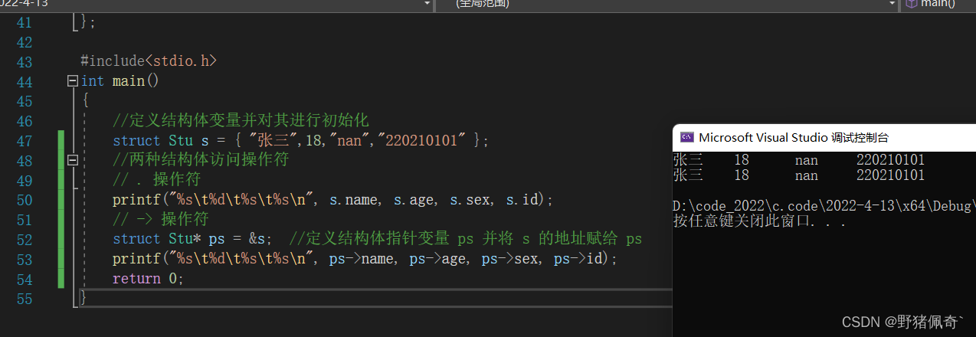This screenshot has width=976, height=337.
Task: Collapse the main() function block
Action: [73, 81]
